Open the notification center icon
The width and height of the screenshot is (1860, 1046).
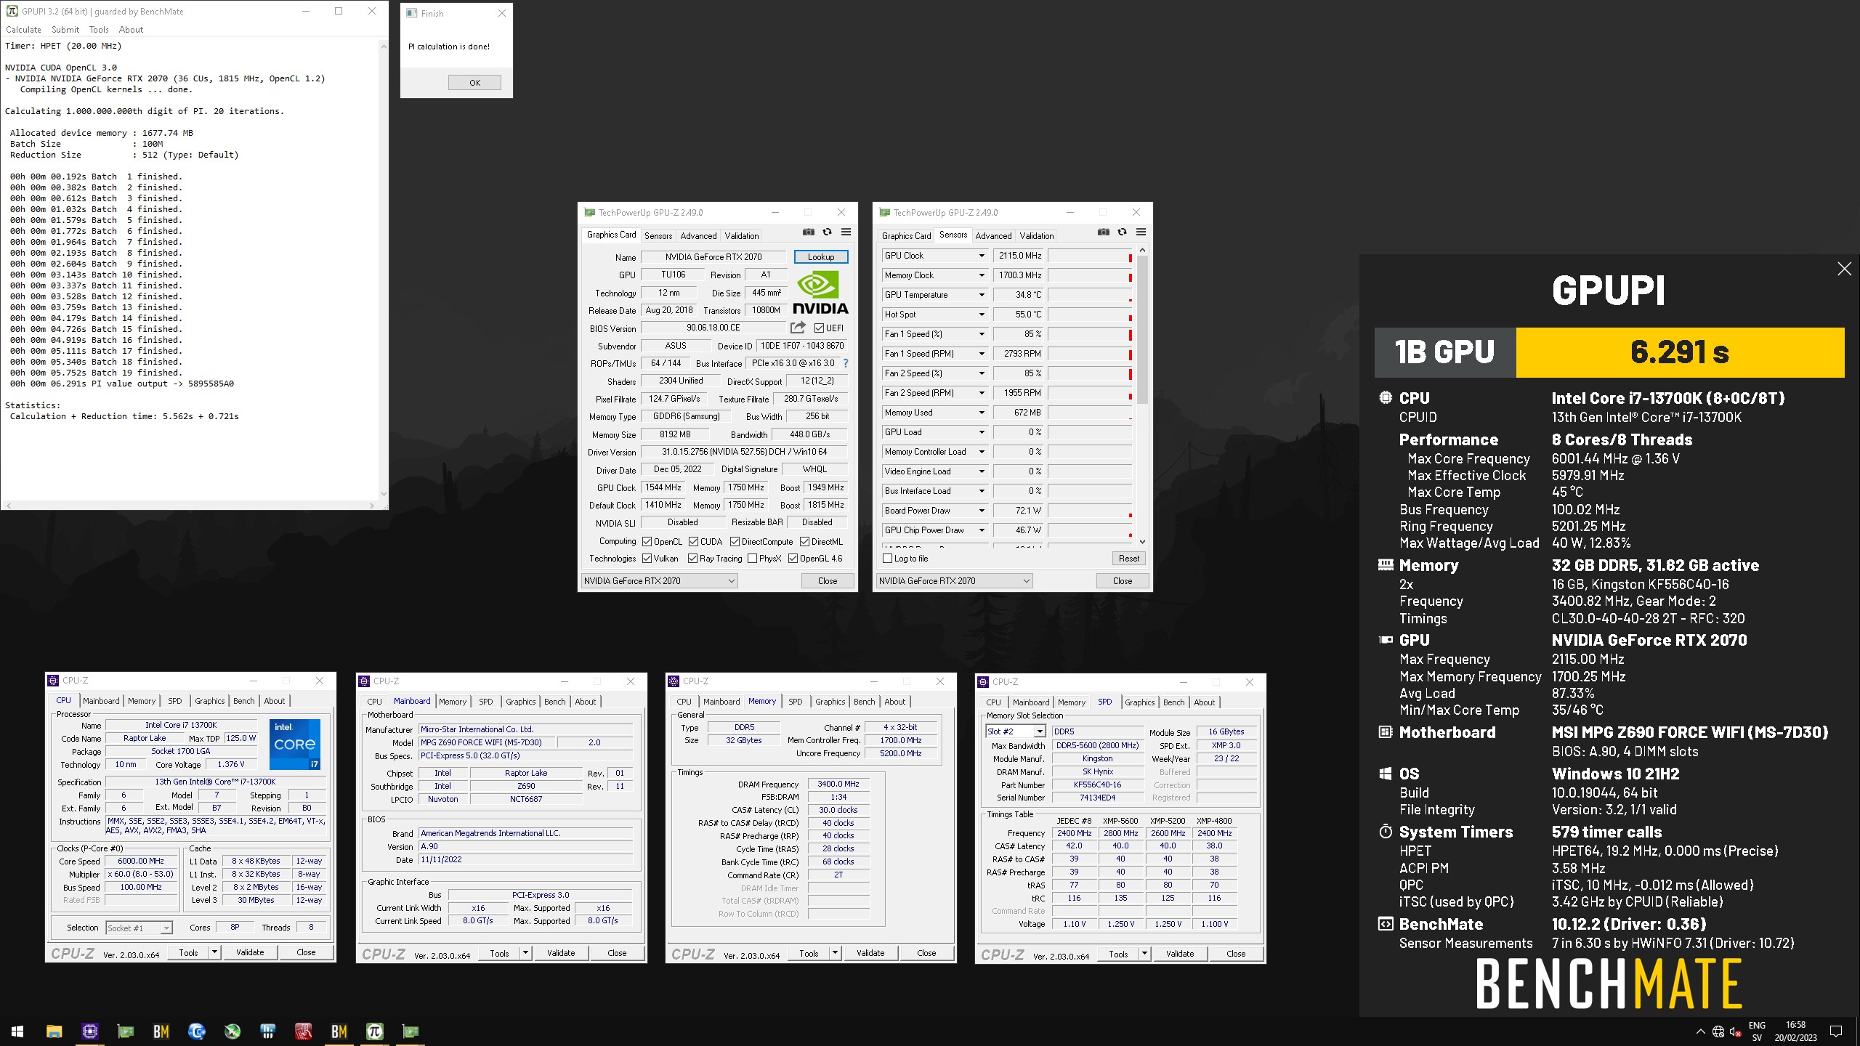coord(1836,1031)
